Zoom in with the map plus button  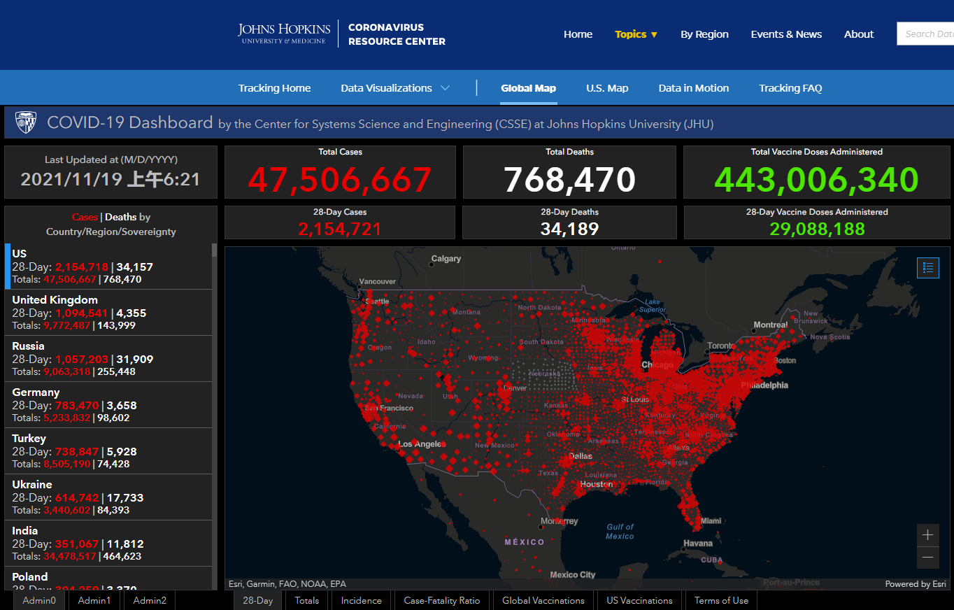click(x=928, y=535)
